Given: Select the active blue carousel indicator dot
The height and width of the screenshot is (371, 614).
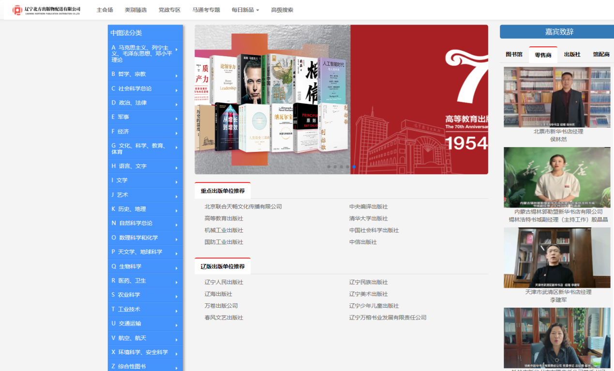Looking at the screenshot, I should [x=354, y=167].
